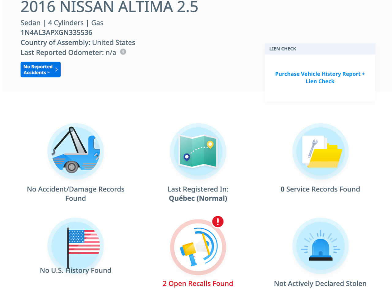Click the 2016 Nissan Altima 2.5 heading
This screenshot has width=392, height=294.
(x=109, y=7)
